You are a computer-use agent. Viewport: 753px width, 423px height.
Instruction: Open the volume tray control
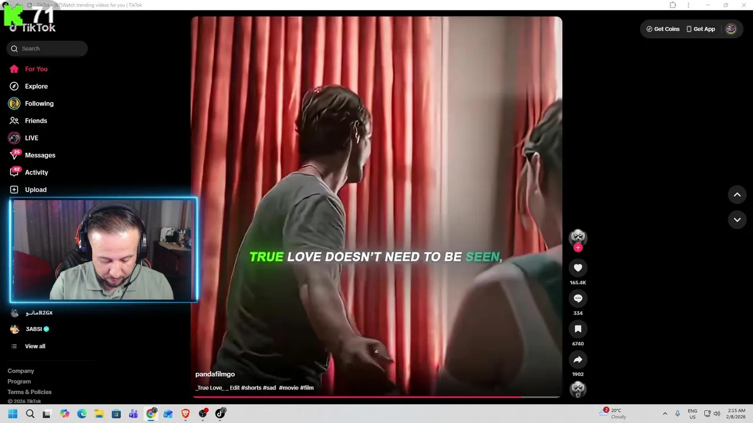[x=717, y=414]
